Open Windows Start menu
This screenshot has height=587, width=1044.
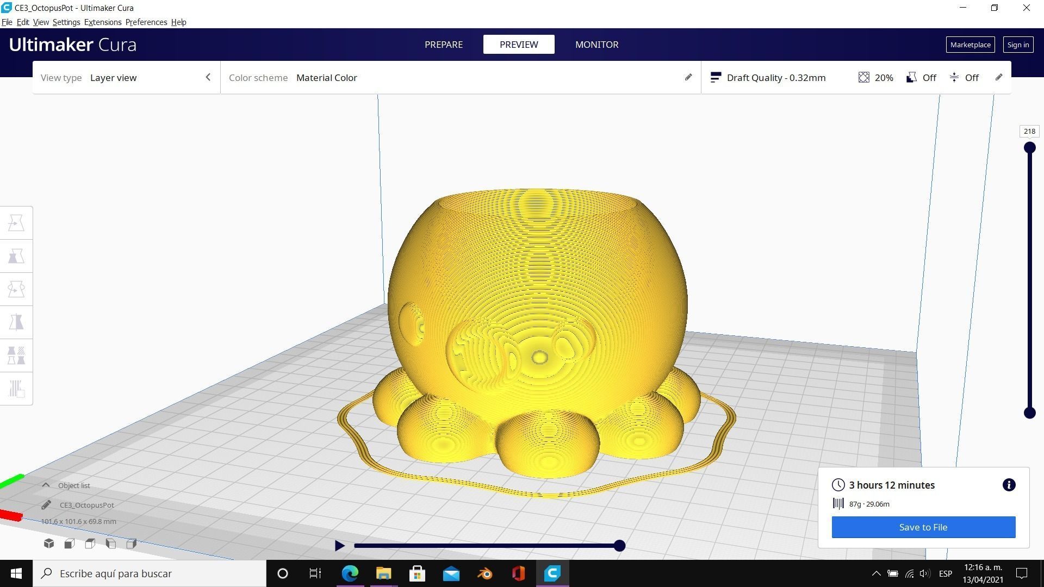(x=16, y=573)
